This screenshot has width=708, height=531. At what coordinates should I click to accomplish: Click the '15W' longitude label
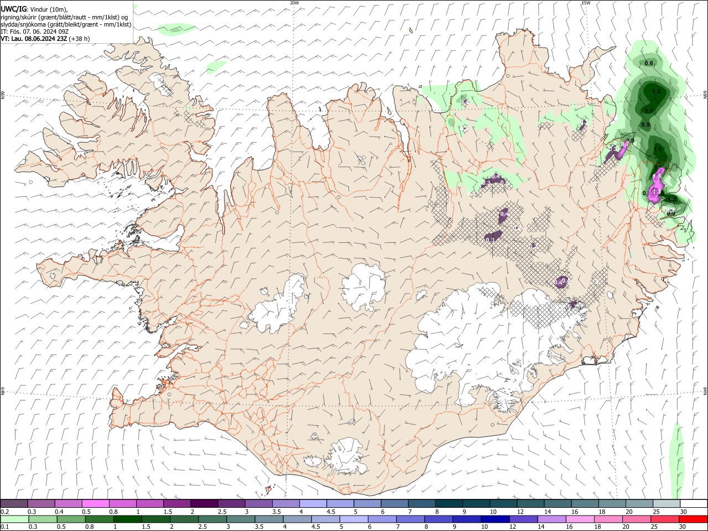[x=585, y=3]
